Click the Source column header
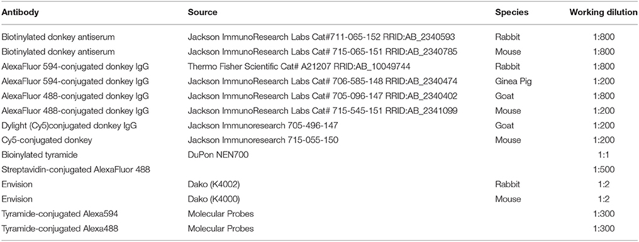The width and height of the screenshot is (639, 242). click(x=203, y=12)
